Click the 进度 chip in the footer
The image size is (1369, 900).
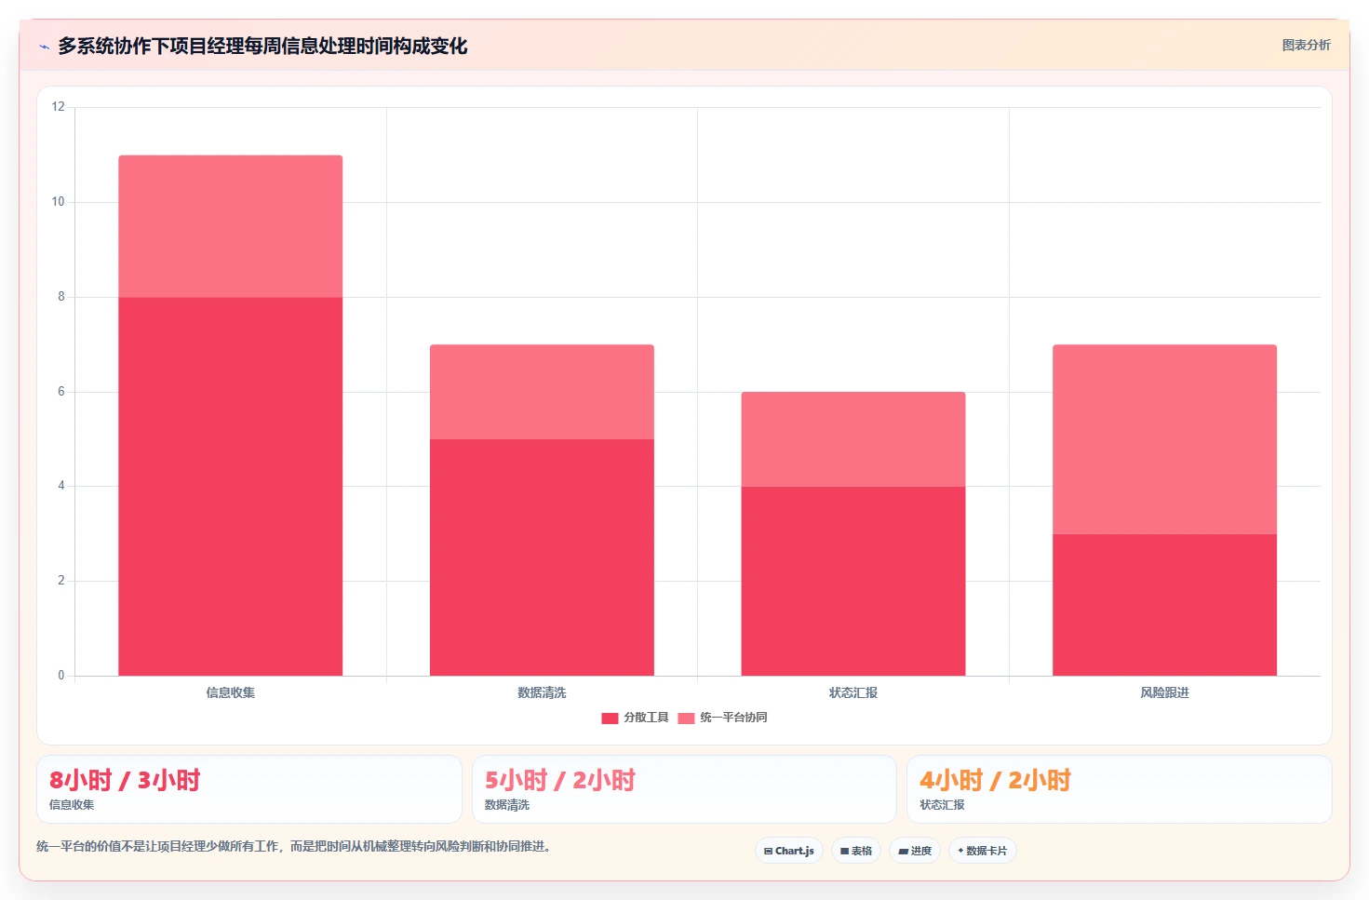tap(915, 851)
